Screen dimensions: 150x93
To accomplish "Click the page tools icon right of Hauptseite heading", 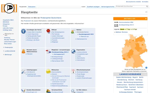I will coord(146,12).
